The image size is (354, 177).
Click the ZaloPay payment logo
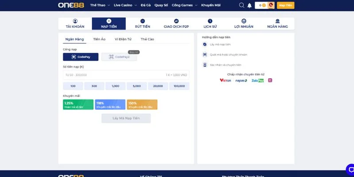click(x=258, y=81)
